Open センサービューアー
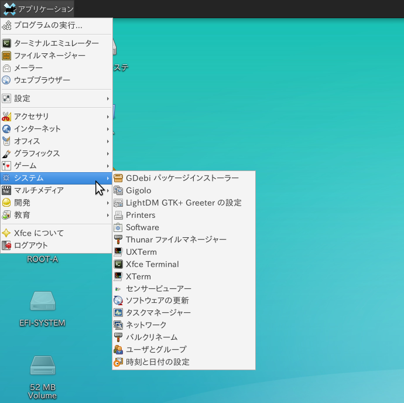This screenshot has height=403, width=404. (x=184, y=289)
